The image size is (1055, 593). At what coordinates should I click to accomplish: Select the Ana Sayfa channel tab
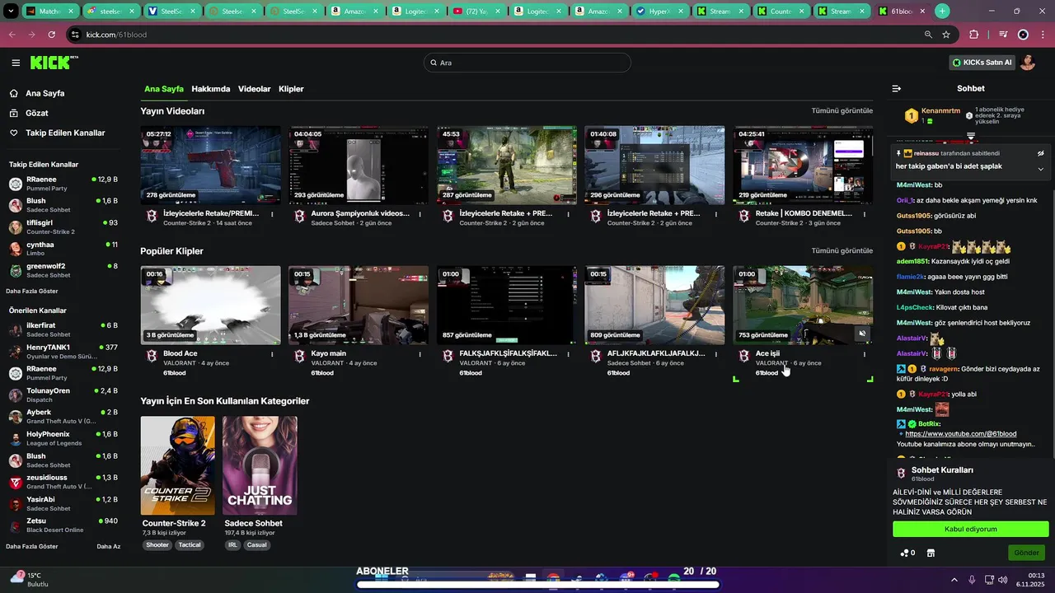(x=164, y=89)
